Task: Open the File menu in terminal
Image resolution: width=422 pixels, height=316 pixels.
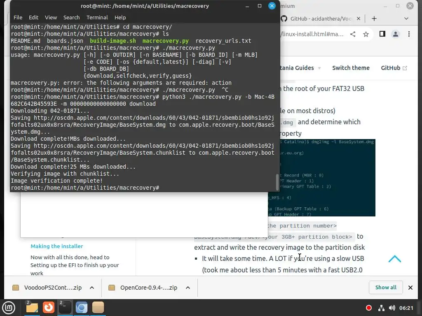Action: point(18,17)
